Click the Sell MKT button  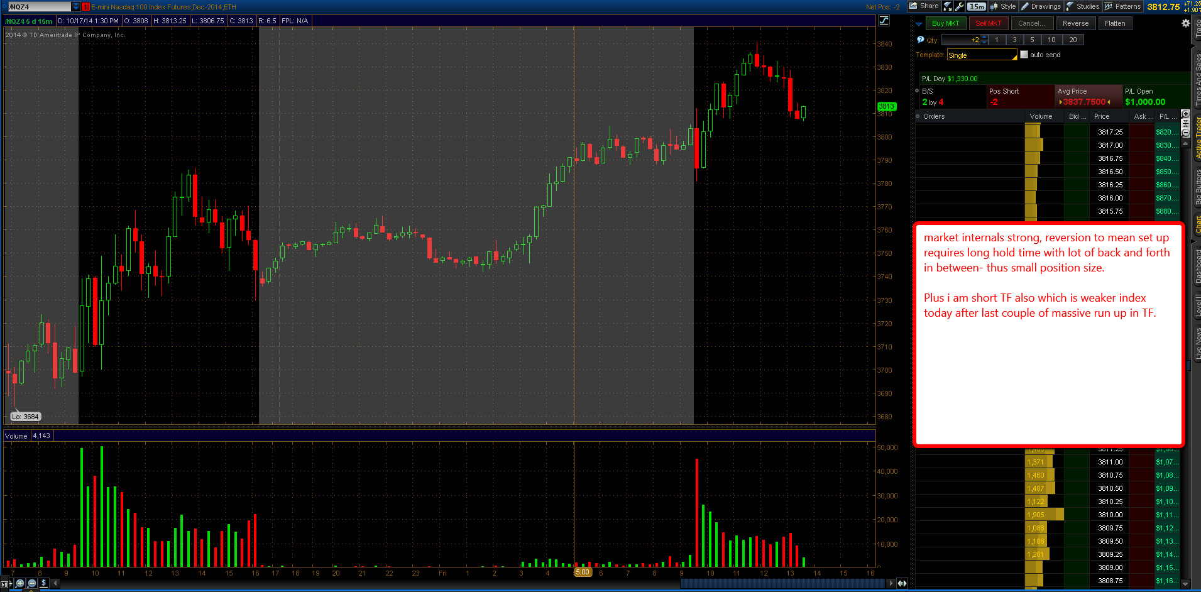click(989, 23)
